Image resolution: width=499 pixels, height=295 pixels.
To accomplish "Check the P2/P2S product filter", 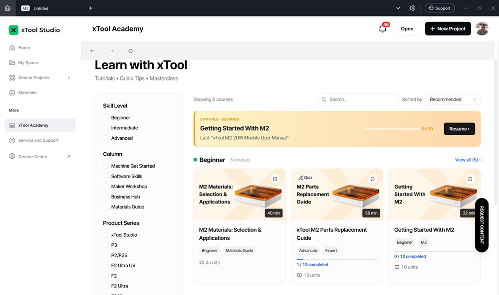I will pyautogui.click(x=106, y=255).
